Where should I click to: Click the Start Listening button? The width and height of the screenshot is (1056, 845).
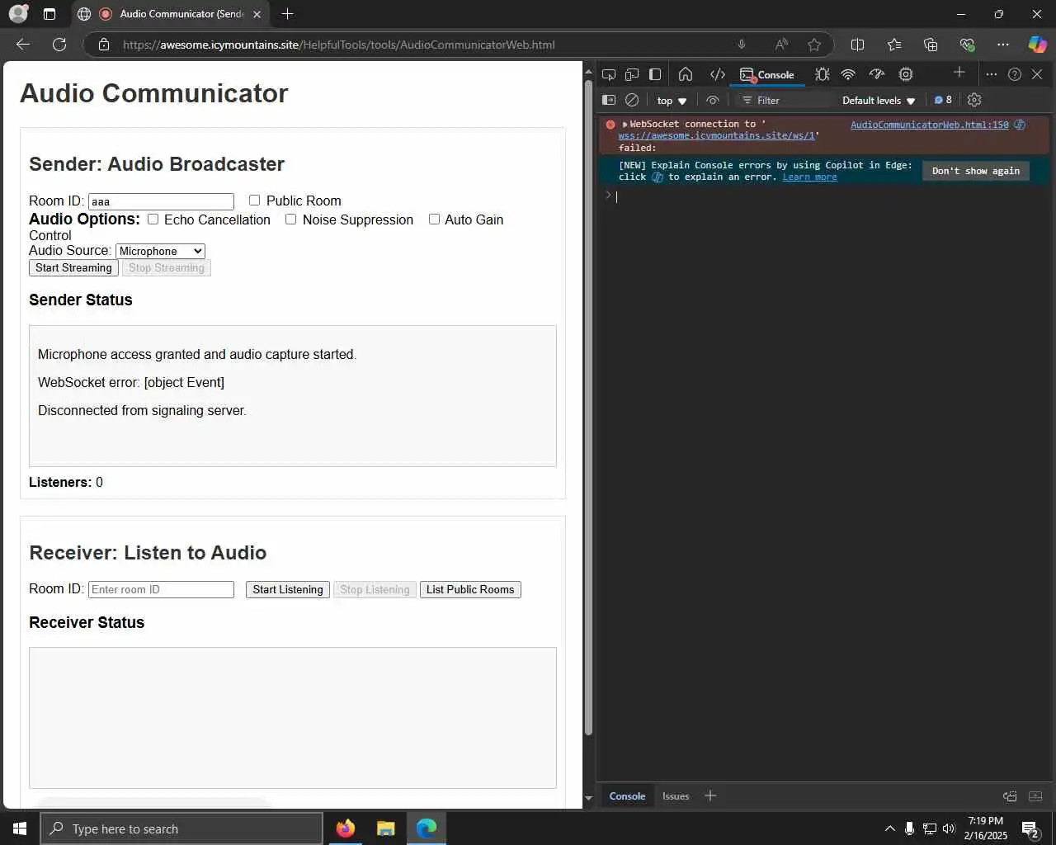(288, 590)
